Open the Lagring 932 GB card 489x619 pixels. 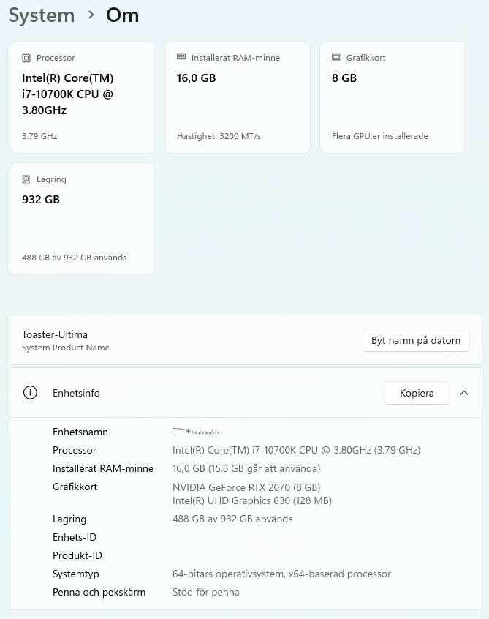83,219
